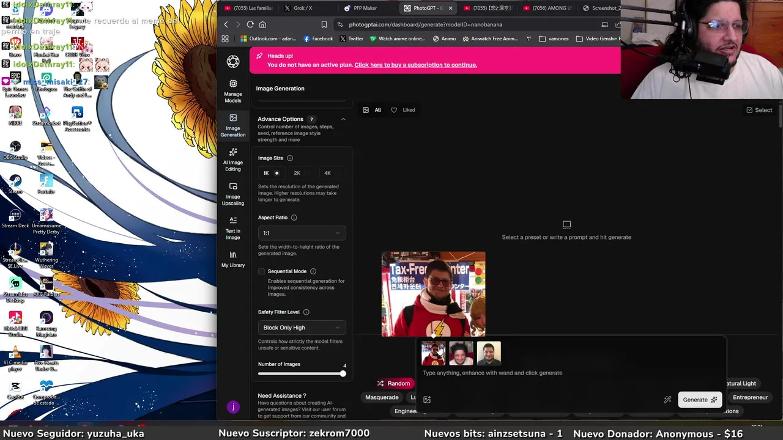Click the Sequential Mode info icon

pyautogui.click(x=313, y=271)
